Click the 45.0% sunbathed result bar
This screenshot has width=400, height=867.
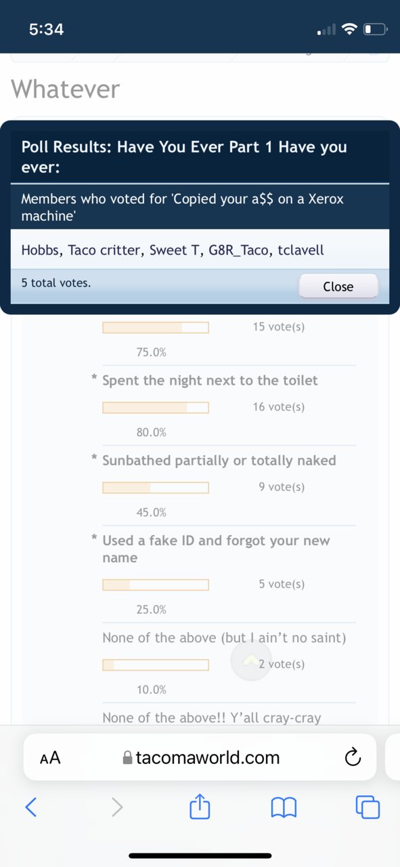(x=156, y=488)
